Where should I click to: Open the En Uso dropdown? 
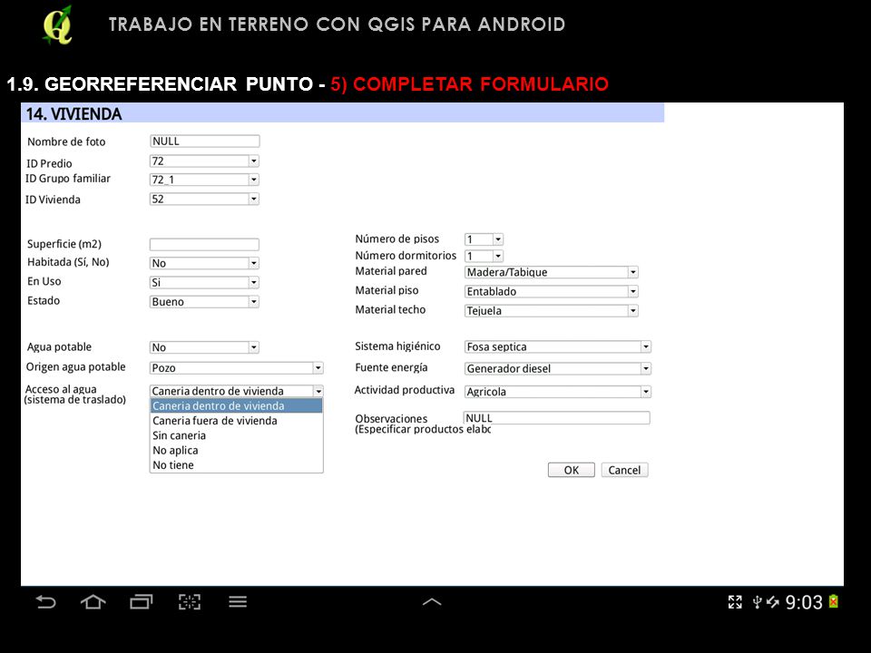point(204,283)
